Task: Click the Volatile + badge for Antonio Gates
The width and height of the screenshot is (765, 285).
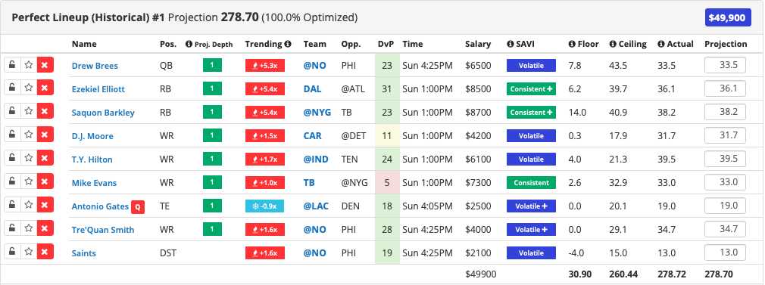Action: [x=531, y=206]
